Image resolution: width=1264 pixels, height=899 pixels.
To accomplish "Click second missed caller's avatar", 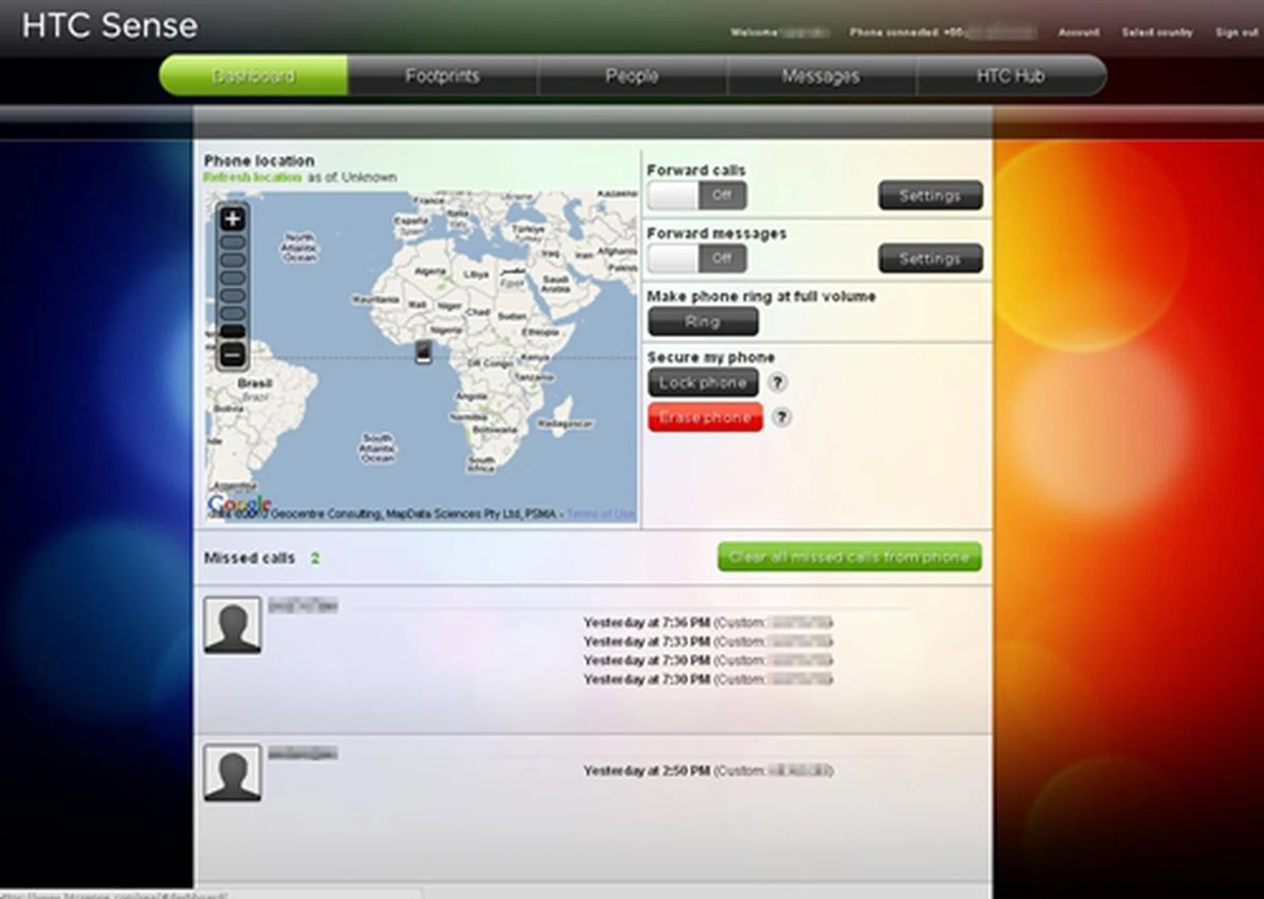I will (x=232, y=773).
